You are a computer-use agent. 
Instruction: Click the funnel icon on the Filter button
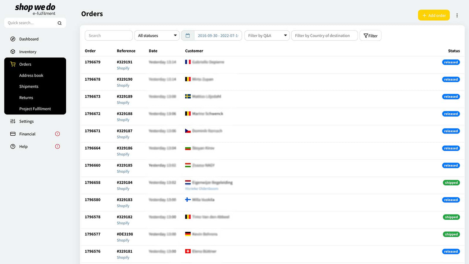click(x=366, y=36)
